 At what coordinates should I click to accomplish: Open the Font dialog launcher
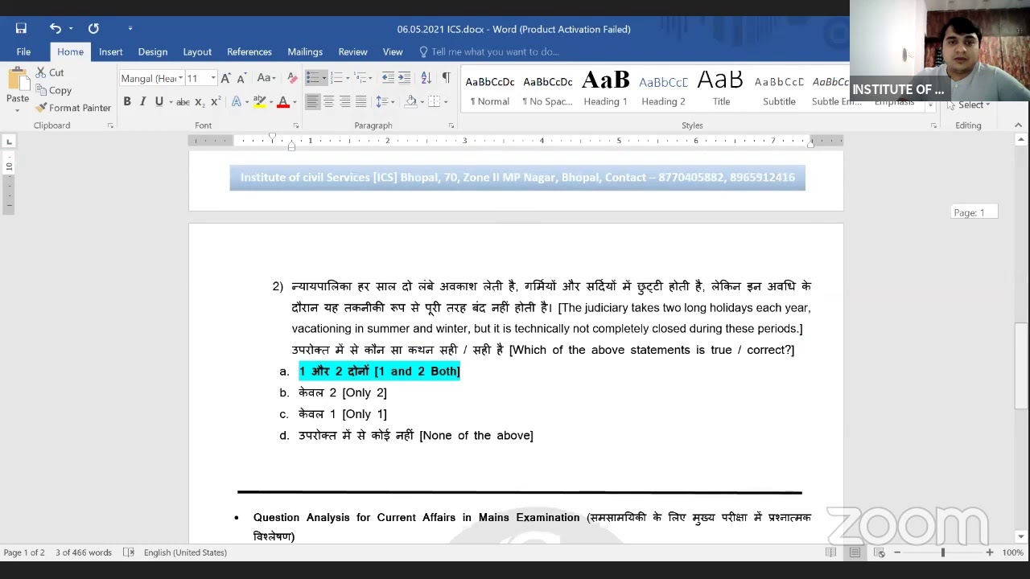[x=296, y=125]
